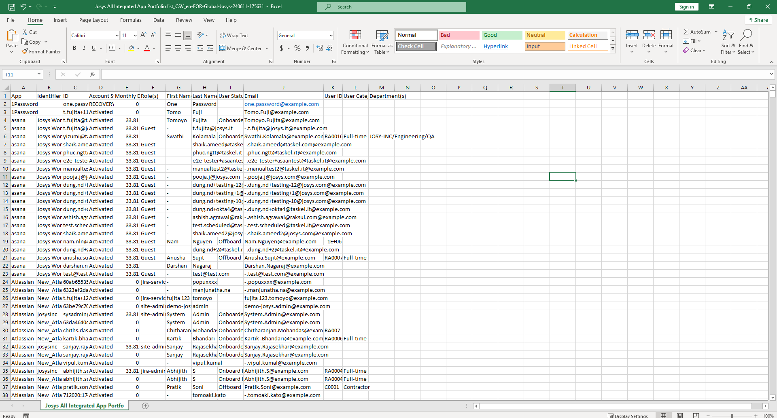Open one.password@example.com email link
The image size is (777, 418).
point(282,104)
